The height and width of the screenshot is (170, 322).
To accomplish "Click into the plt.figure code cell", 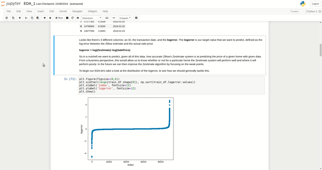I will (x=171, y=85).
